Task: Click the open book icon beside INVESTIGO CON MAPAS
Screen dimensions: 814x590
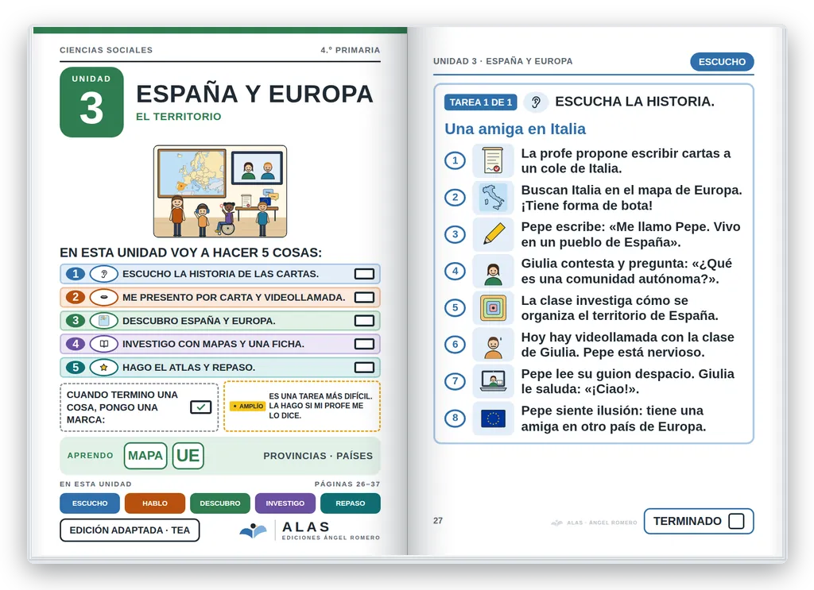Action: coord(104,344)
